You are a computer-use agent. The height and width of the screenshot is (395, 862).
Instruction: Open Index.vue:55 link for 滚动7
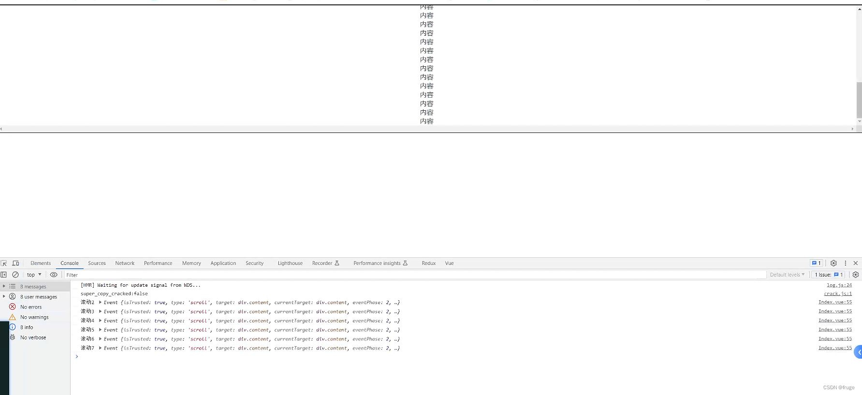[835, 348]
